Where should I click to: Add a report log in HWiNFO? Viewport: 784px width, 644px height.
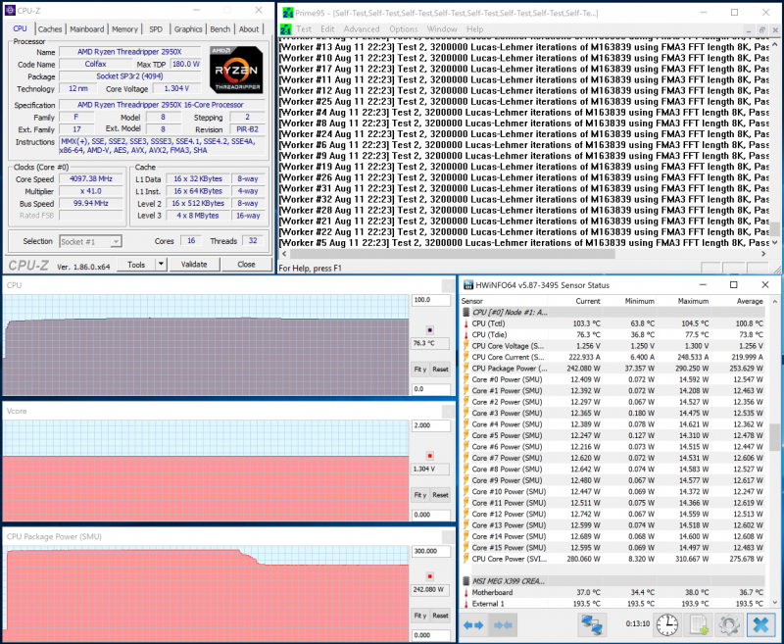[x=699, y=624]
